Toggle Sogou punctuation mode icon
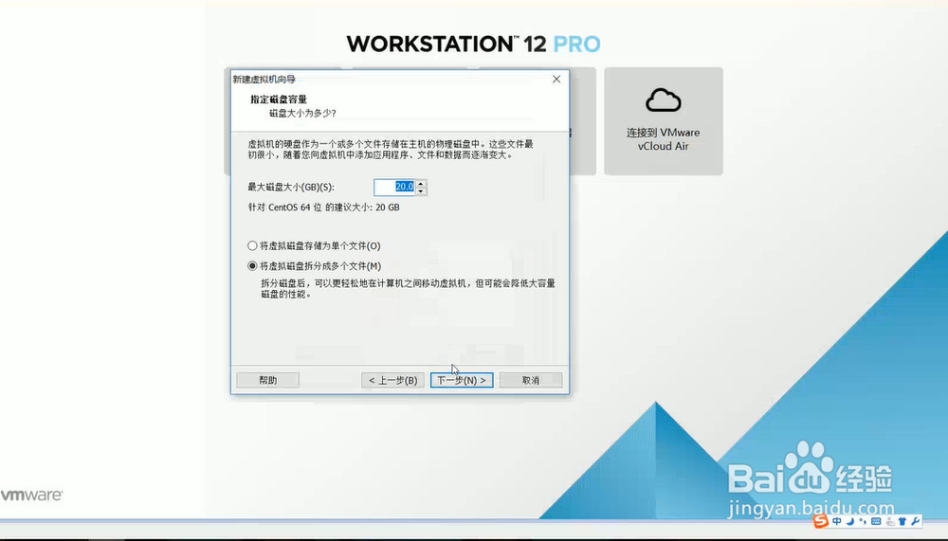 pyautogui.click(x=863, y=521)
